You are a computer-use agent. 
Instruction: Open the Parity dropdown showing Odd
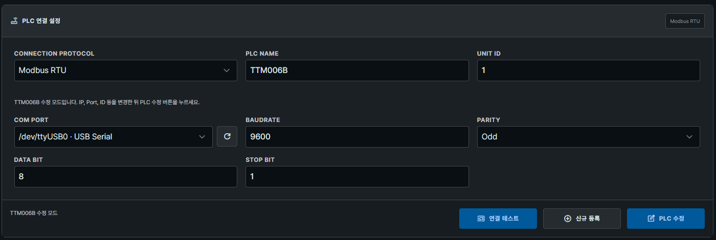(589, 137)
